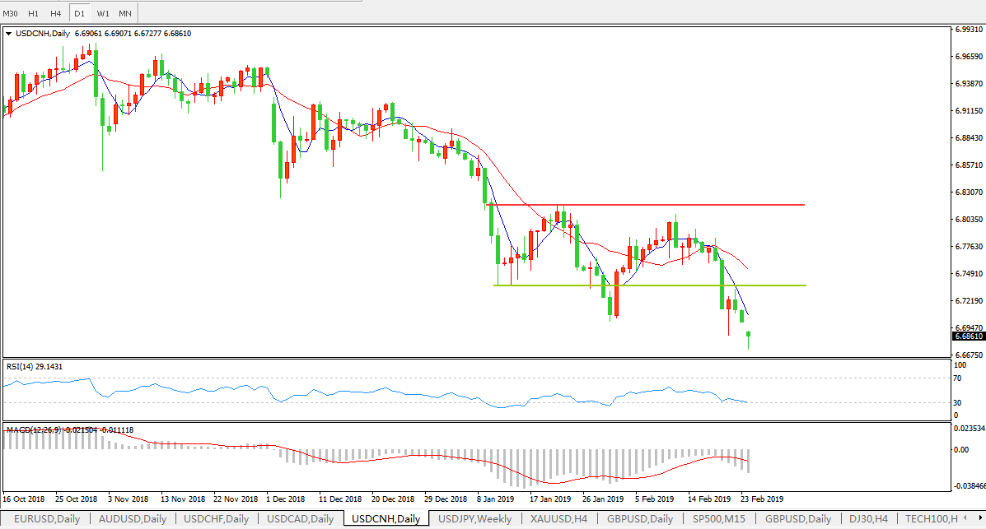Switch to the AUDUSD,Daily tab
Viewport: 986px width, 529px height.
[x=132, y=519]
